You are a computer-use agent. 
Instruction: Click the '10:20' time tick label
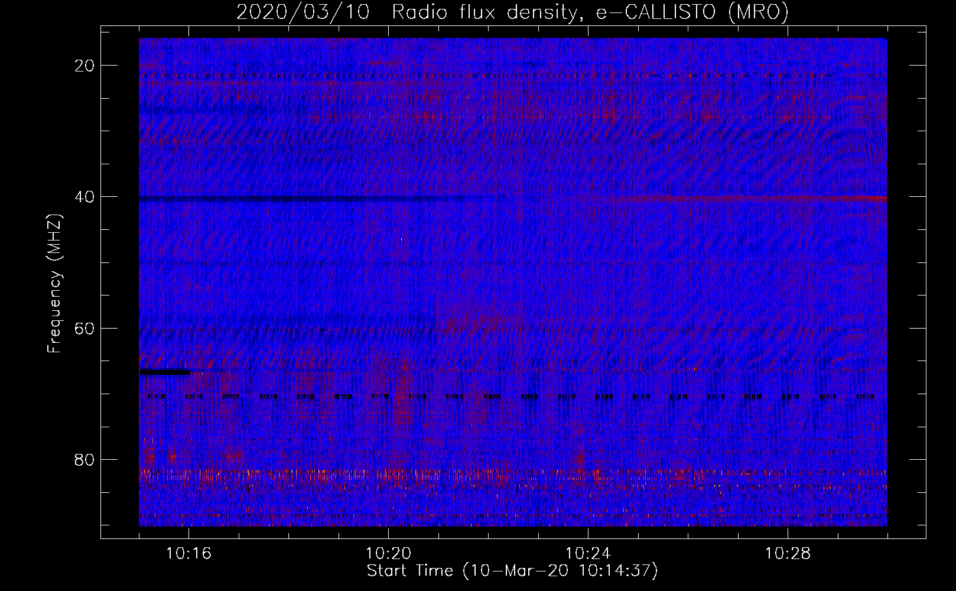(x=388, y=554)
